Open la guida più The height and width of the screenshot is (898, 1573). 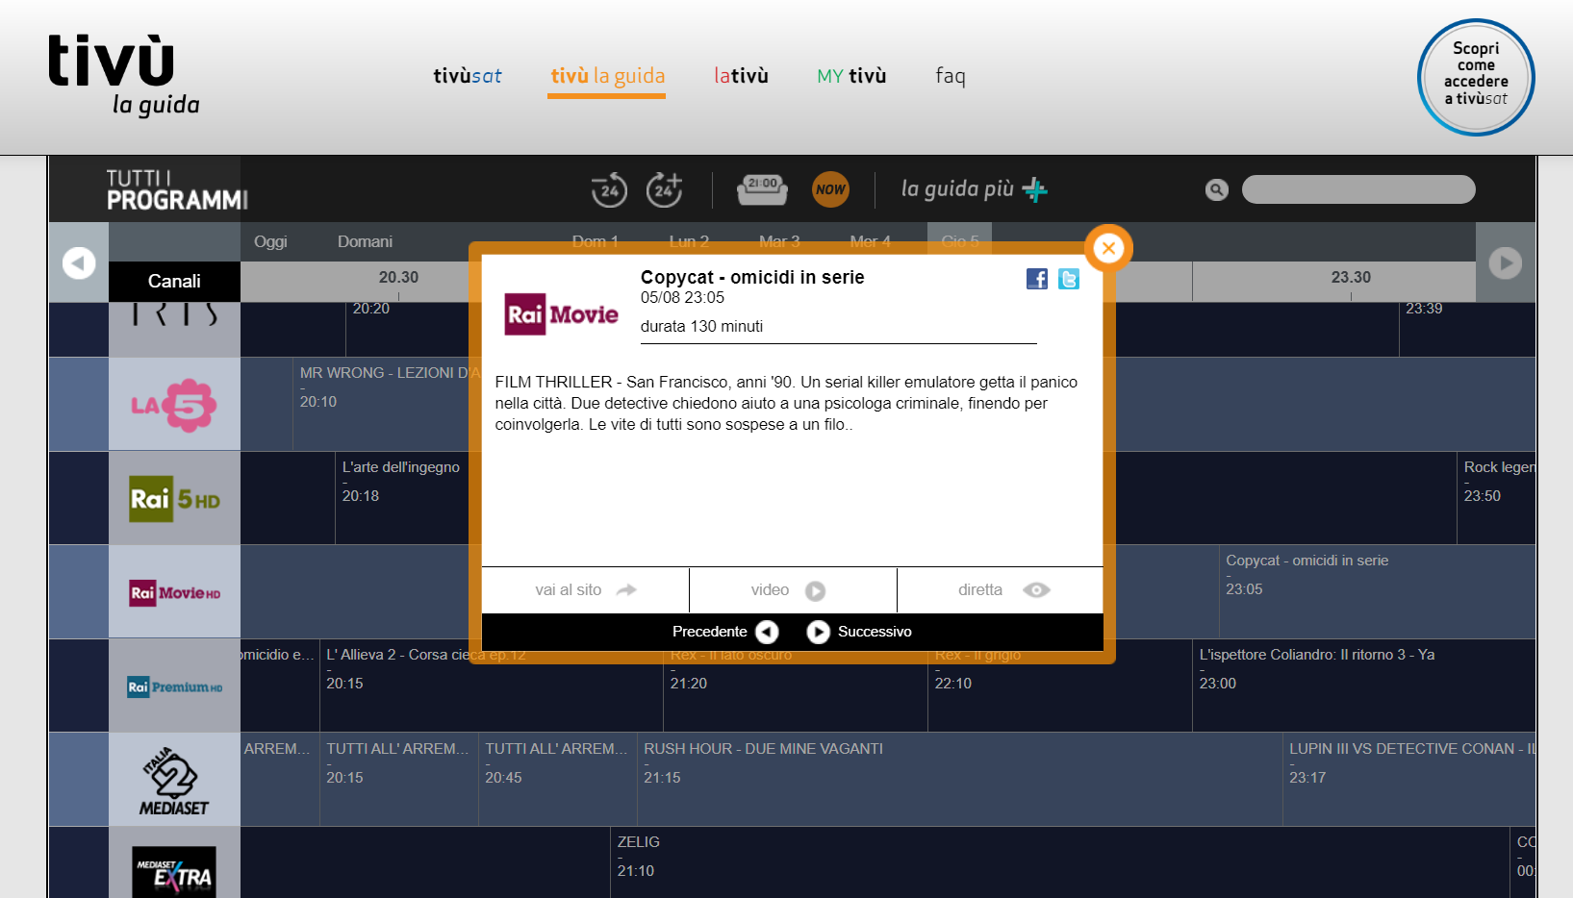pyautogui.click(x=974, y=189)
